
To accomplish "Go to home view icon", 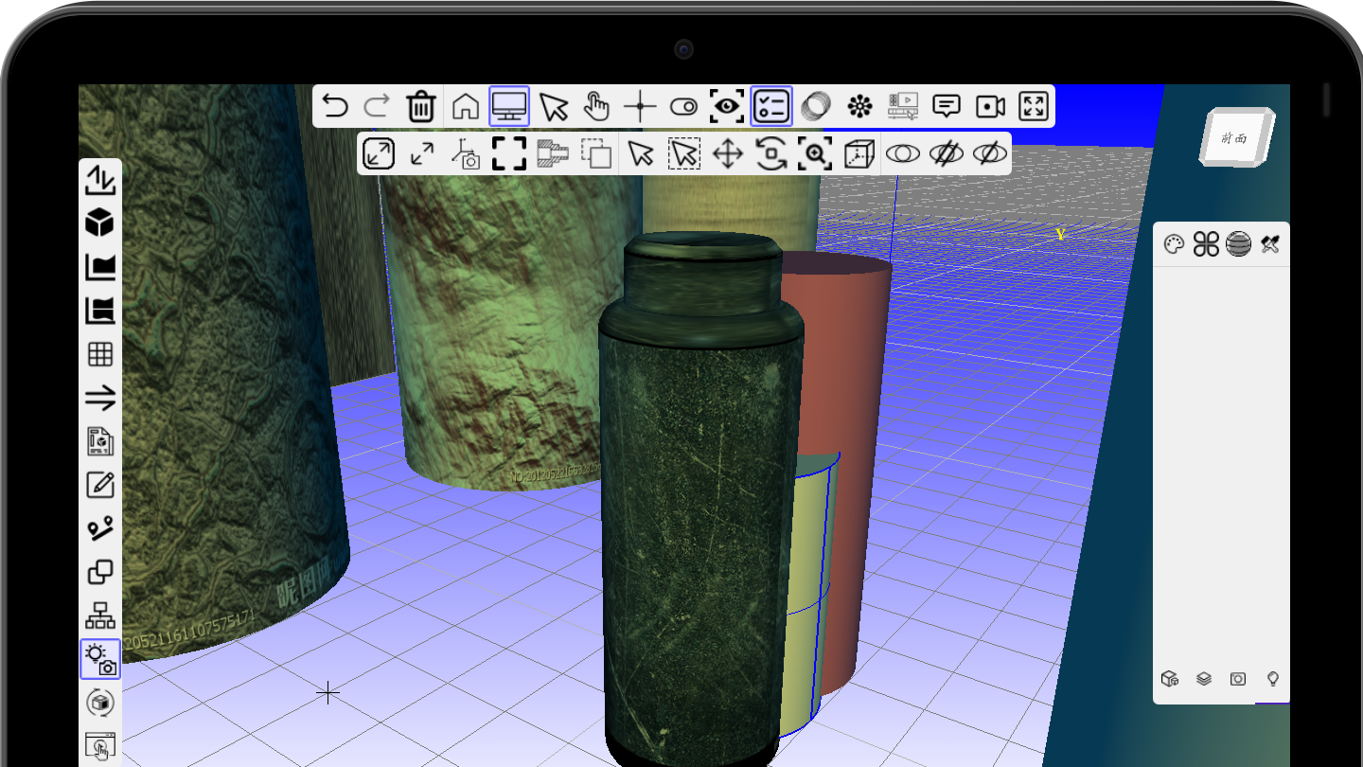I will click(x=465, y=106).
